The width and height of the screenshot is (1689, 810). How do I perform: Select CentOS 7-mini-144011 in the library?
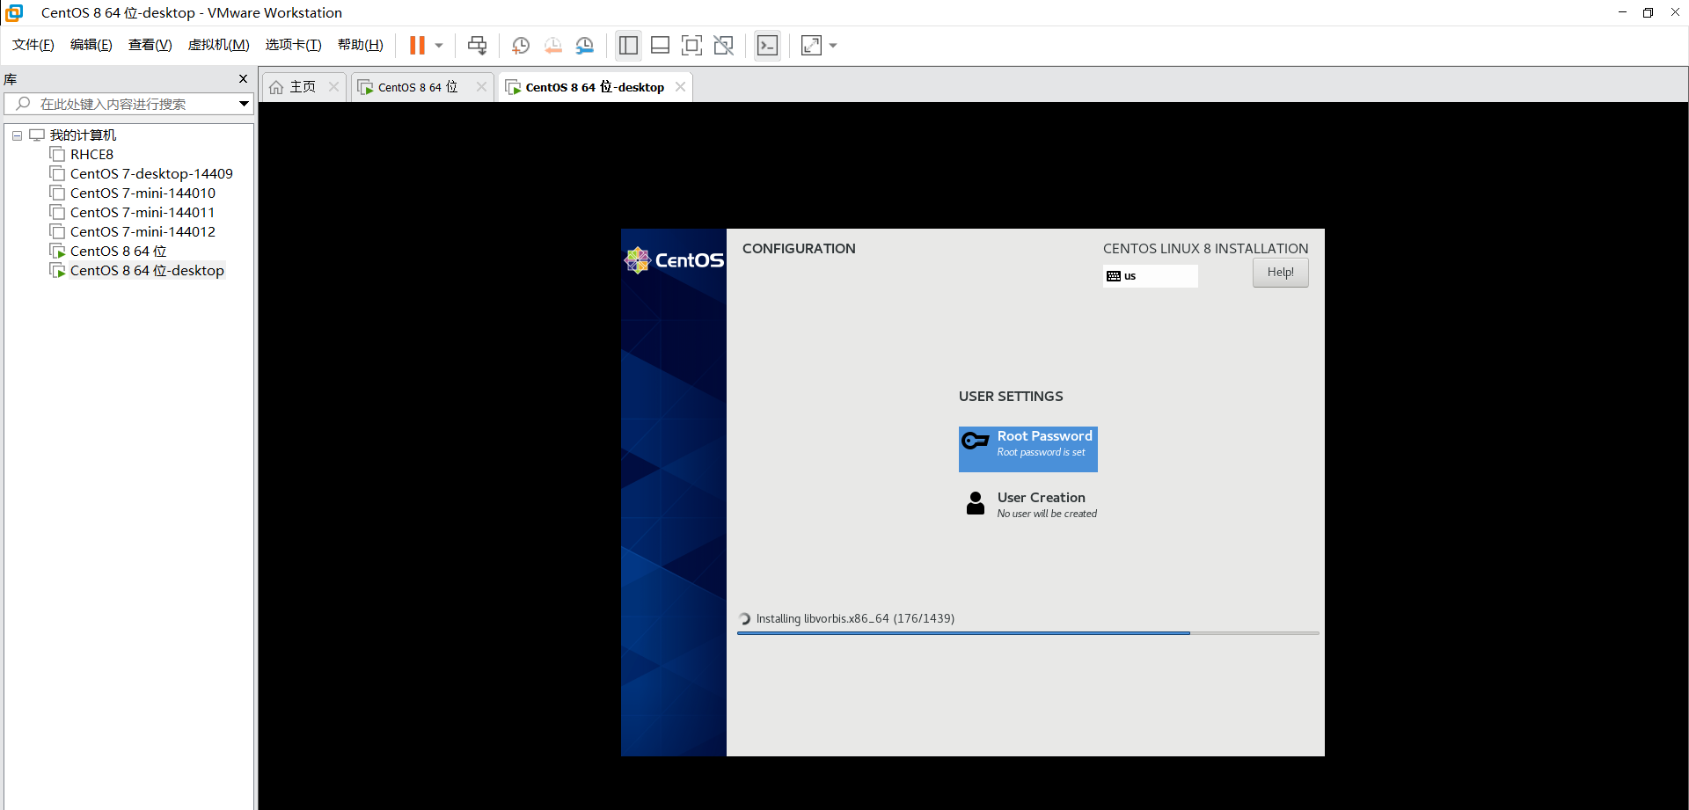pyautogui.click(x=143, y=213)
